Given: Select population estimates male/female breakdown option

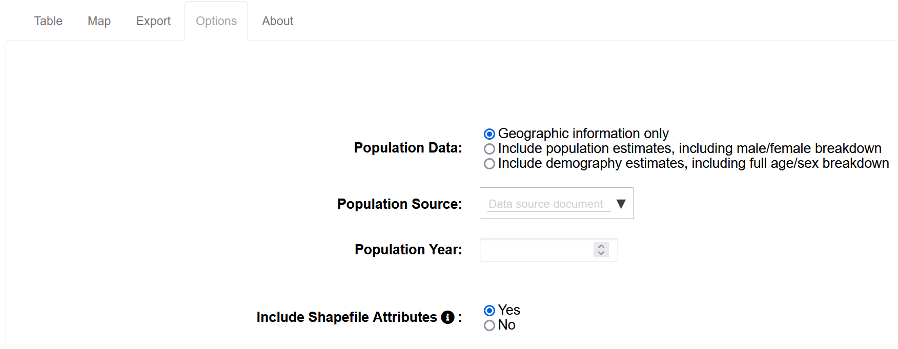Looking at the screenshot, I should (x=489, y=149).
